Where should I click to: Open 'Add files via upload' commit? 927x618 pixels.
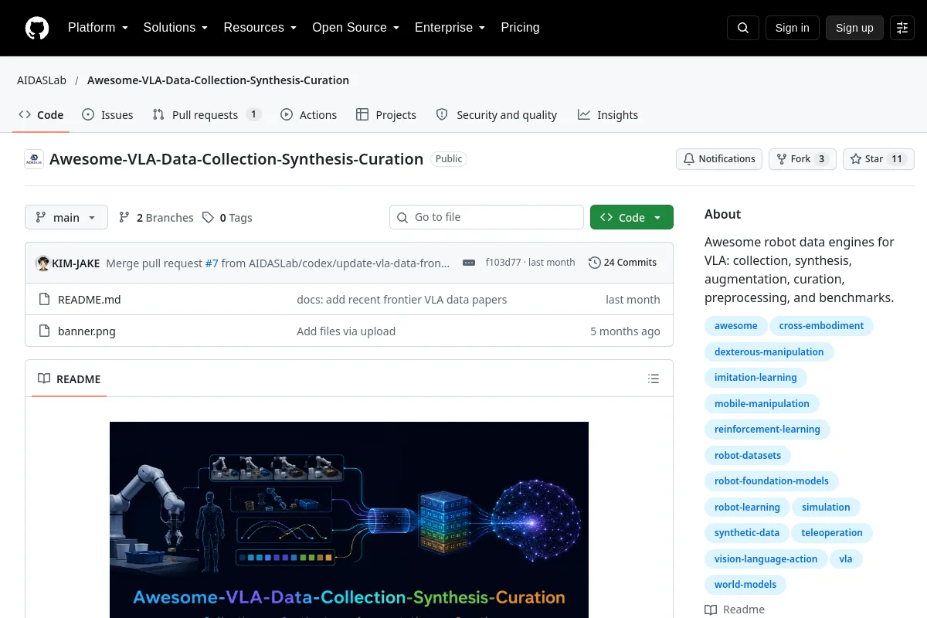click(x=346, y=331)
